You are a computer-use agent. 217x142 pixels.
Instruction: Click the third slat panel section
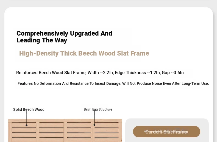pos(79,132)
